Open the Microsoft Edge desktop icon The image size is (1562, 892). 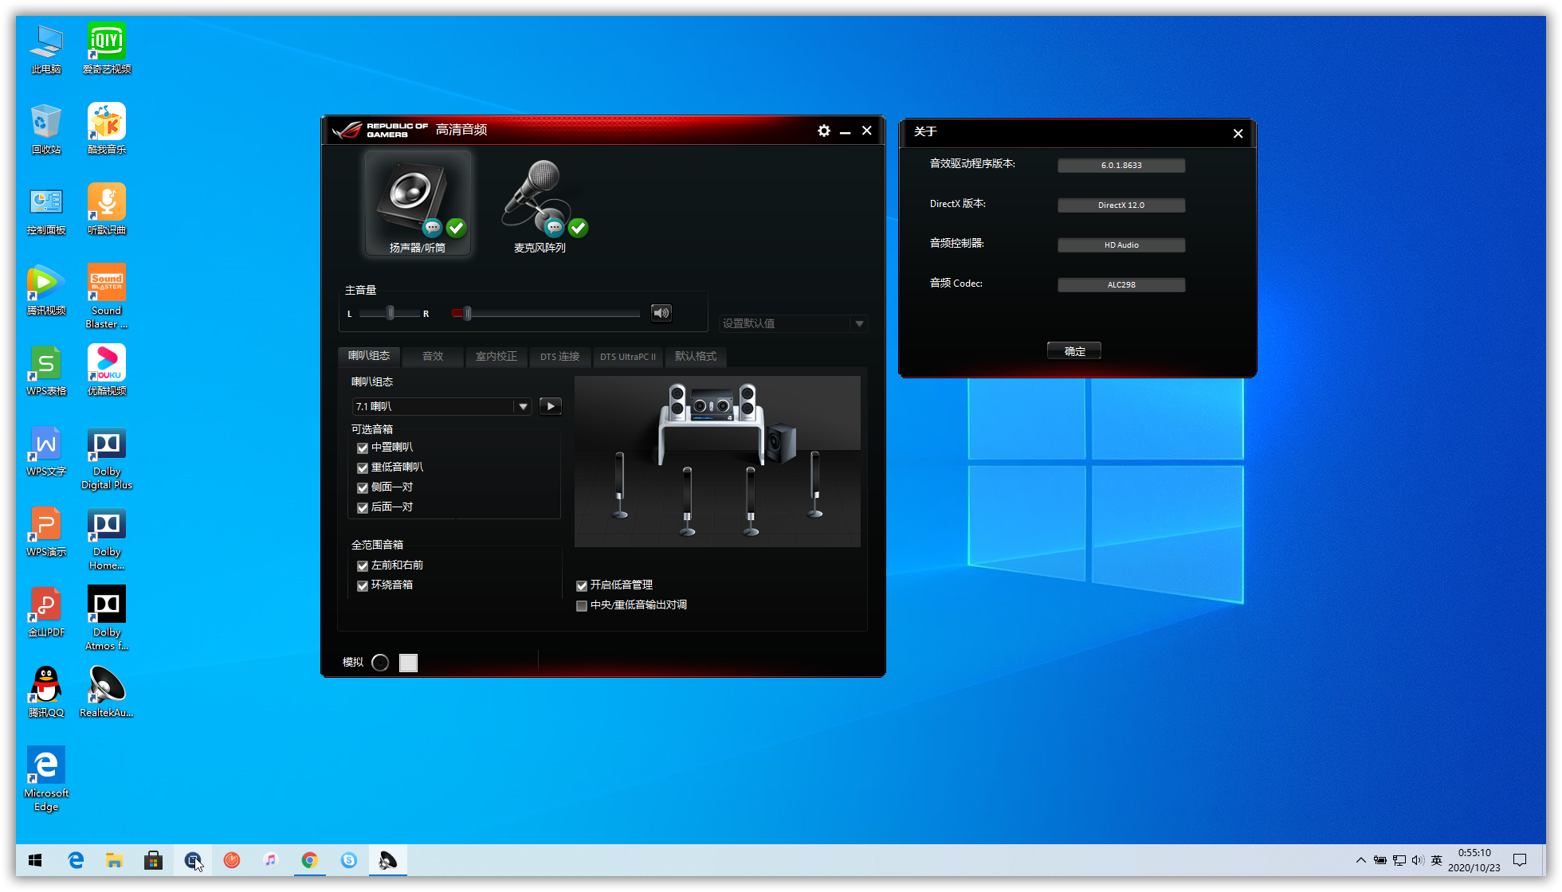pyautogui.click(x=46, y=778)
